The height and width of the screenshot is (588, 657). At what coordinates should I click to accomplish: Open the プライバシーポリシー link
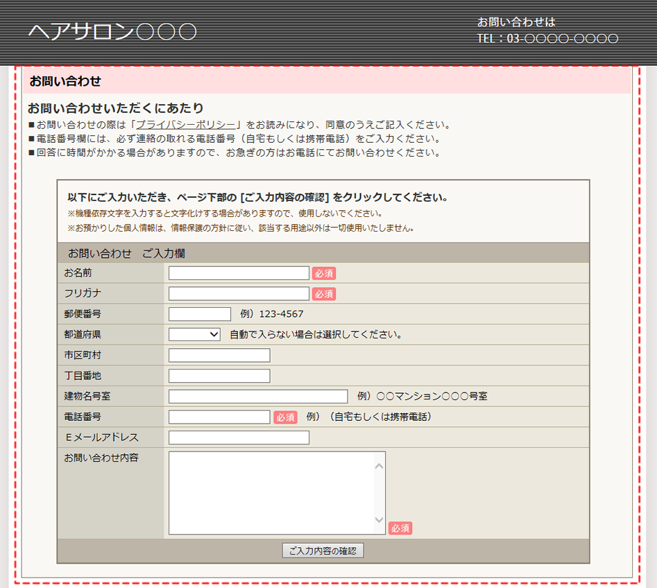[186, 125]
